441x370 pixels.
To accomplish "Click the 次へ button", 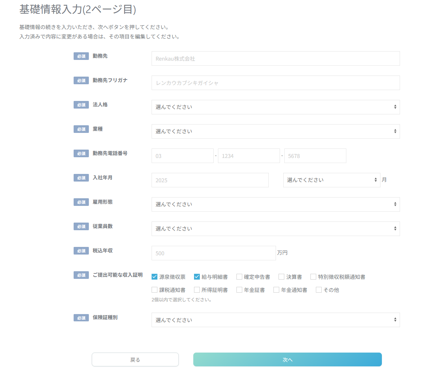I will pos(287,359).
